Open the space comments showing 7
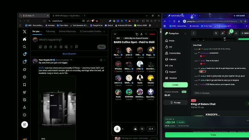 151,129
